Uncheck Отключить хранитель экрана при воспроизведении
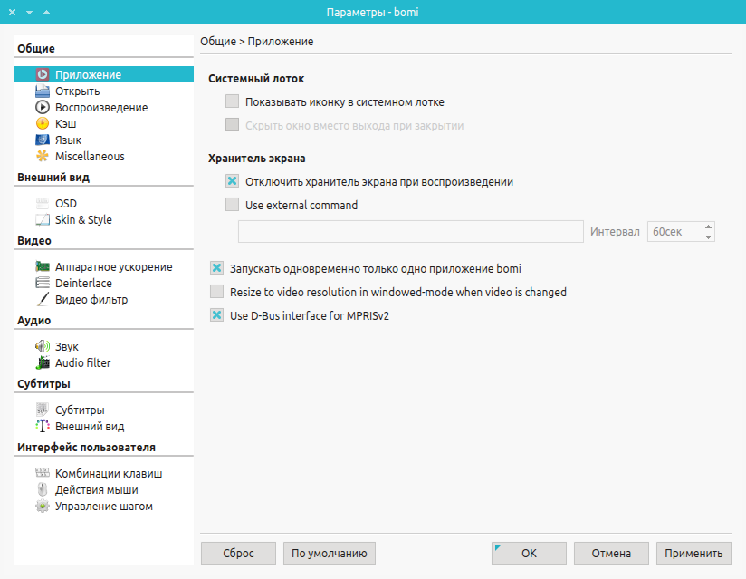746x579 pixels. click(x=232, y=181)
